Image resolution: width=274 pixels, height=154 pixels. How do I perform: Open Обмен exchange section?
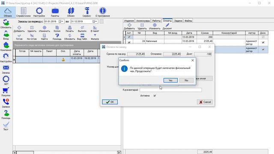(71, 12)
